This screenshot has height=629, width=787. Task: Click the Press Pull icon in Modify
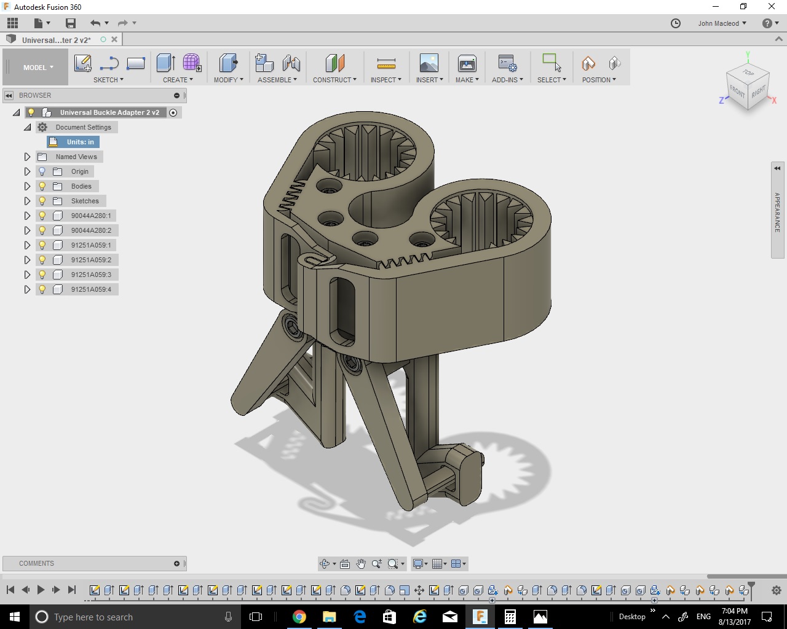(x=228, y=63)
